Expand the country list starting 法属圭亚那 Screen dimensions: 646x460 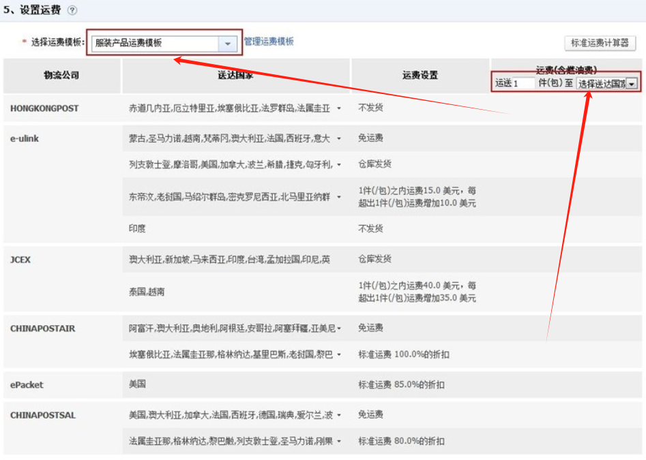[x=339, y=440]
